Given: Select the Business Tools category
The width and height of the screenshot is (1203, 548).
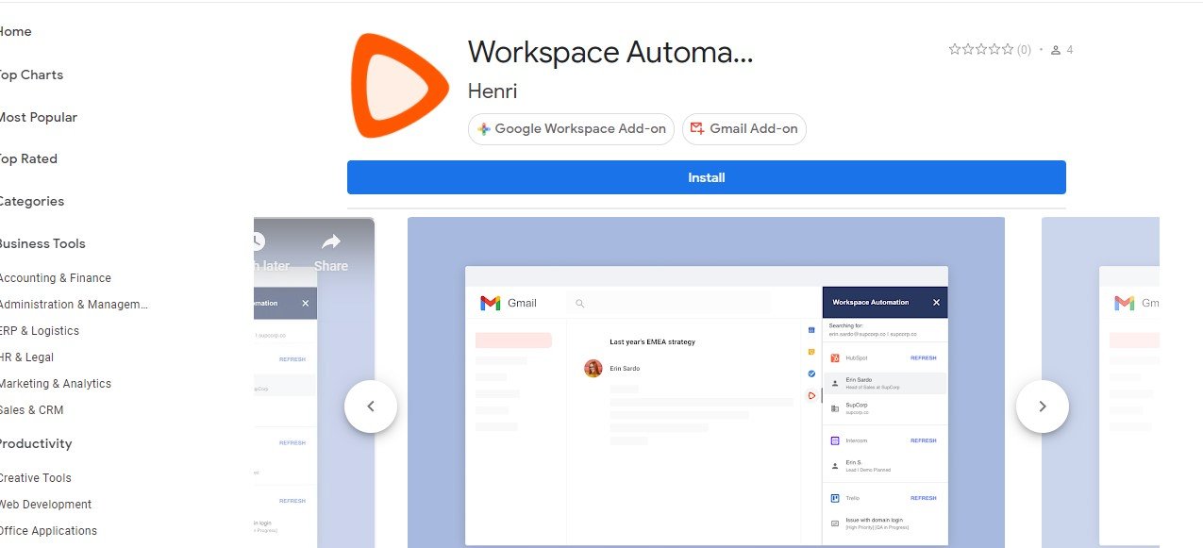Looking at the screenshot, I should [x=42, y=243].
